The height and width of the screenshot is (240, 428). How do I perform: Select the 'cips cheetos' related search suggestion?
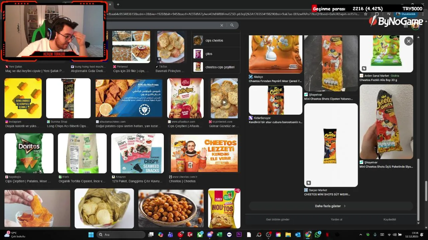click(216, 40)
